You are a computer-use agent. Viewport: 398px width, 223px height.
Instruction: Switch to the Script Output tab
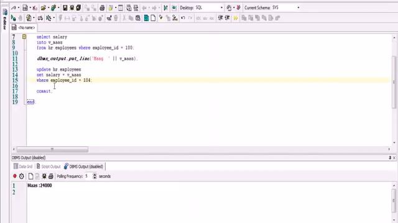pos(49,167)
